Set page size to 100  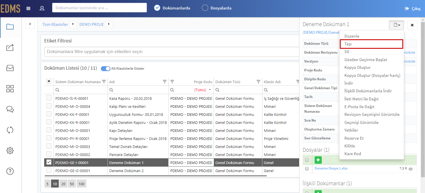(x=81, y=184)
